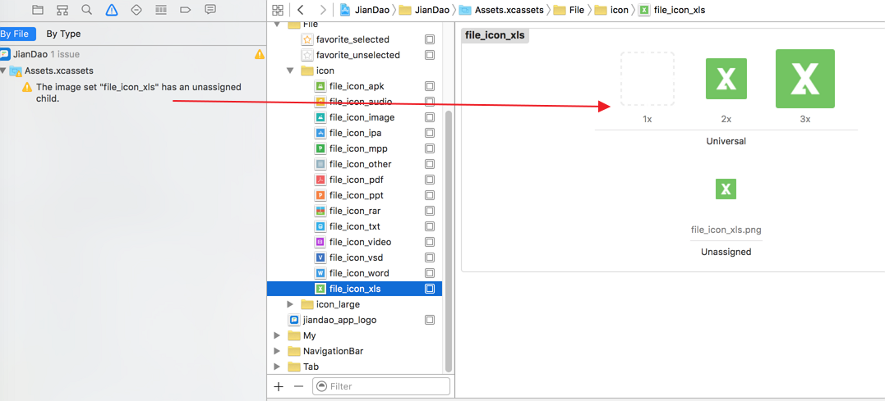
Task: Toggle the box beside file_icon_apk
Action: (x=430, y=86)
